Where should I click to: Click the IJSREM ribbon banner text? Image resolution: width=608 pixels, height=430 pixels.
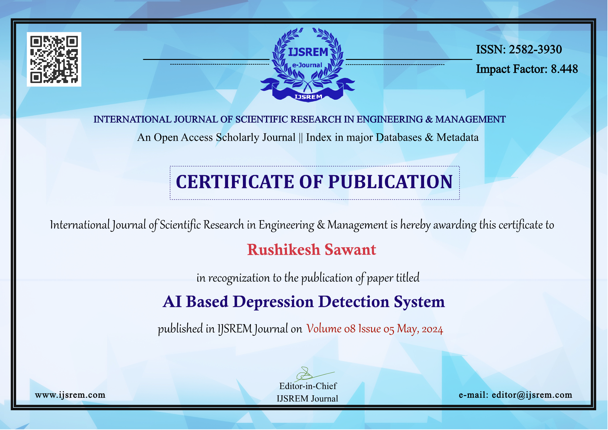[x=308, y=97]
